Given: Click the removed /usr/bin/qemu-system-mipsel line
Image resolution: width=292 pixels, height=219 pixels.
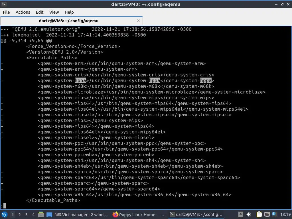Looking at the screenshot, I should 135,115.
